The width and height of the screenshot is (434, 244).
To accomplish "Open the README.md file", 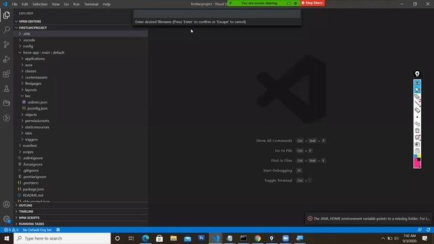I will [x=81, y=195].
